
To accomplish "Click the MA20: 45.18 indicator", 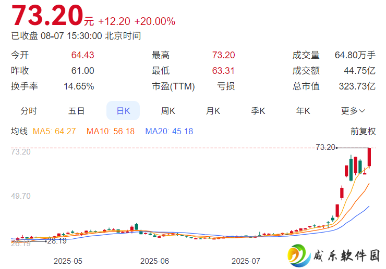I will click(169, 131).
